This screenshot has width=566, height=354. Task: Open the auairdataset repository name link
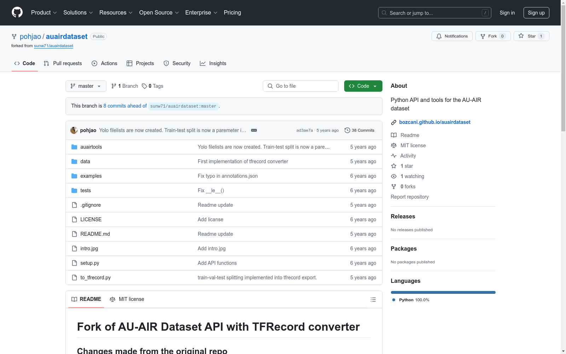coord(67,36)
